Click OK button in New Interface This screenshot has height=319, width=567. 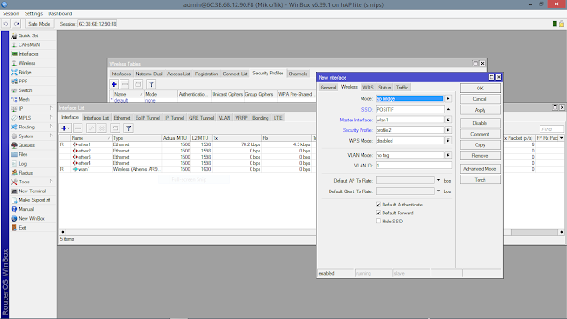[x=480, y=89]
